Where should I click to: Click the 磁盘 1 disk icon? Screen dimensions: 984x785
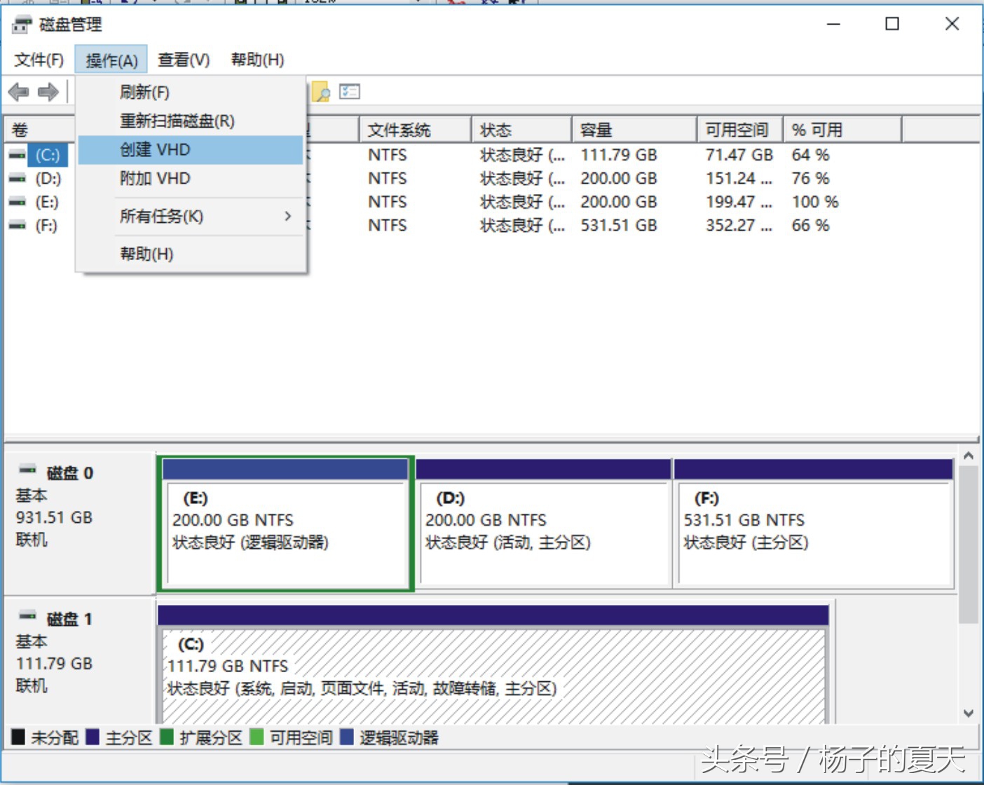coord(28,617)
